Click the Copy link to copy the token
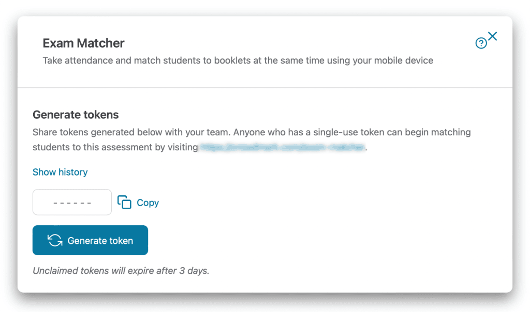Viewport: 530px width, 312px height. click(147, 202)
